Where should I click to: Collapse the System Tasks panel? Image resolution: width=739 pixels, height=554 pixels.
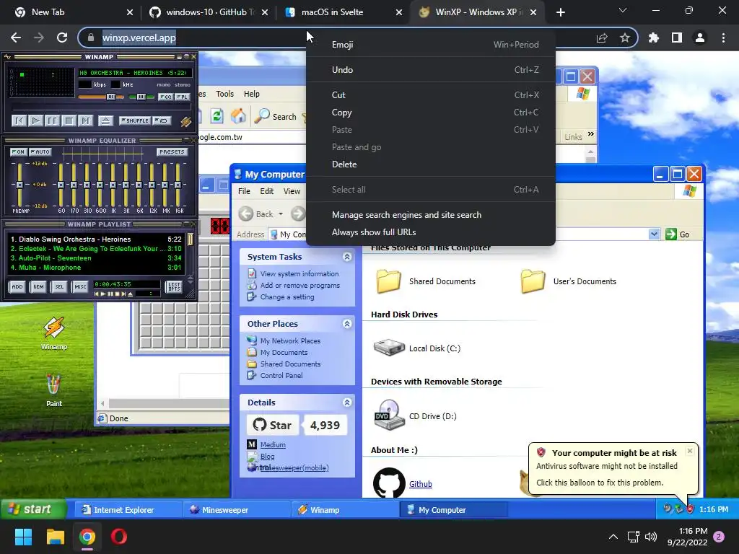[x=347, y=257]
